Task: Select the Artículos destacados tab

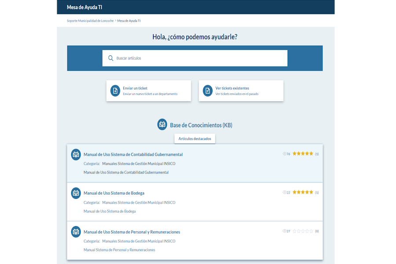Action: (x=194, y=139)
